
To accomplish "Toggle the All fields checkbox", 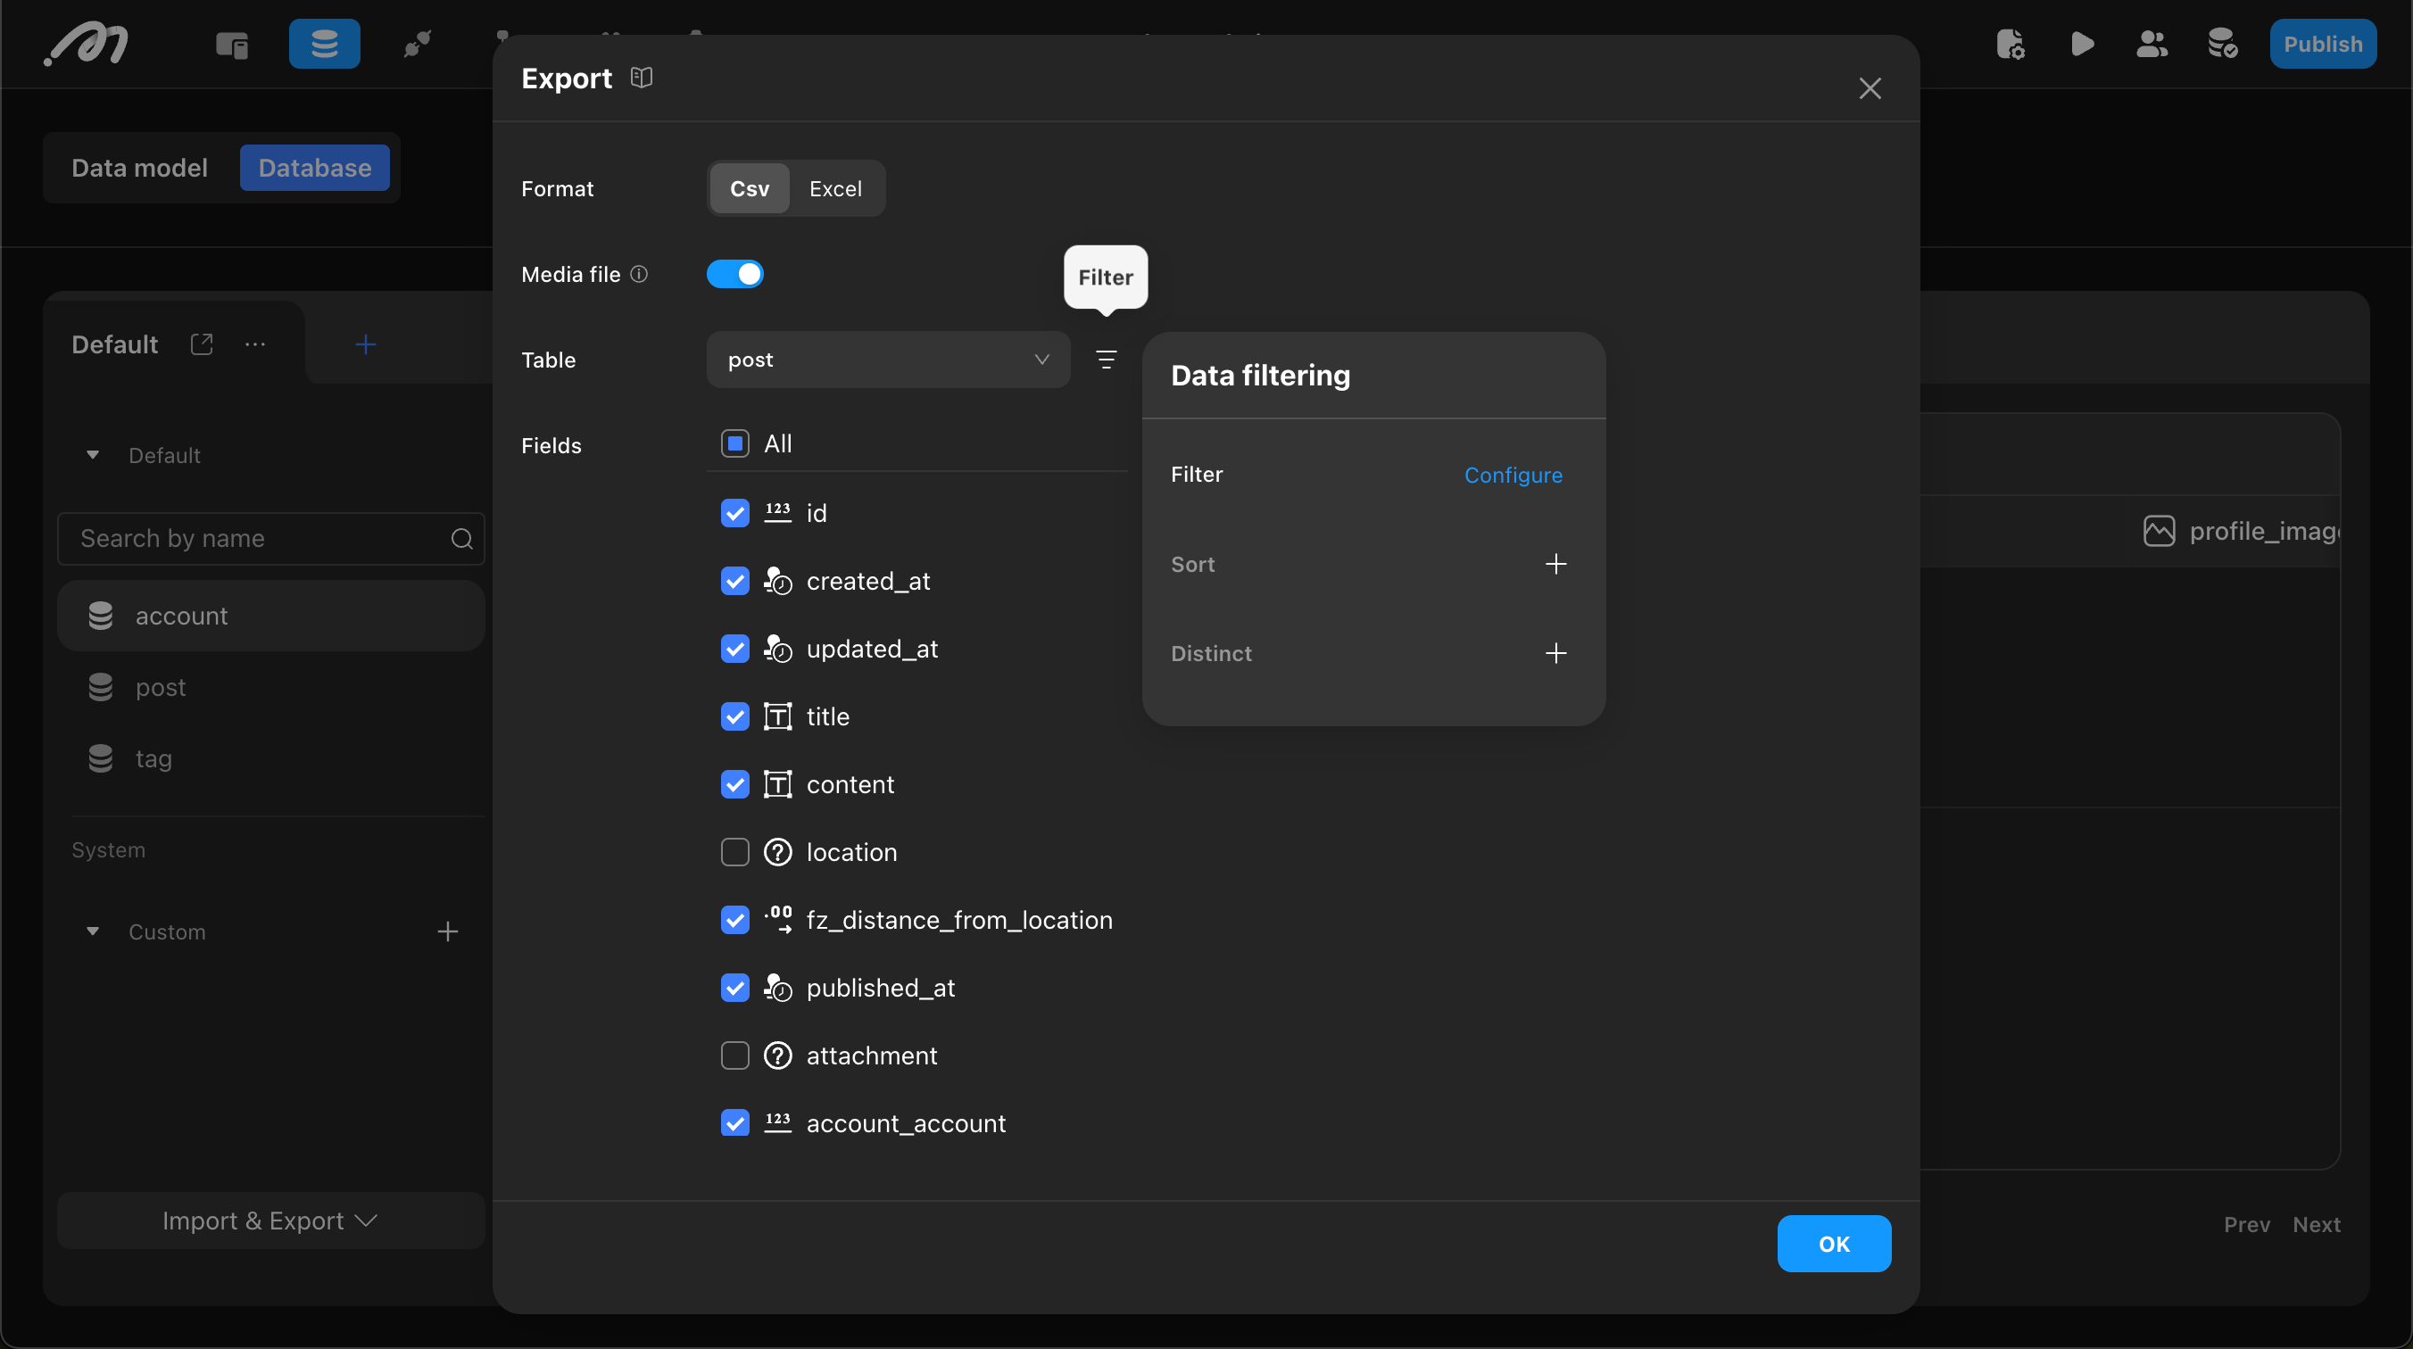I will coord(735,443).
